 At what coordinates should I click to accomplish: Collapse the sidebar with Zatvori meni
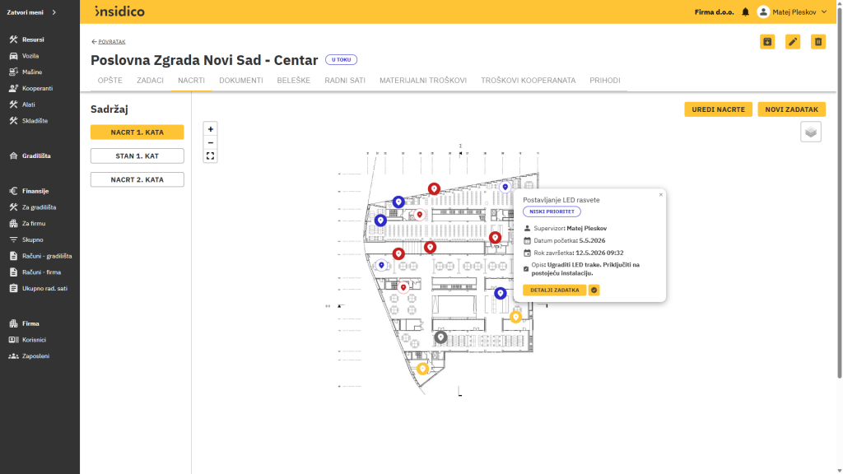click(x=31, y=12)
